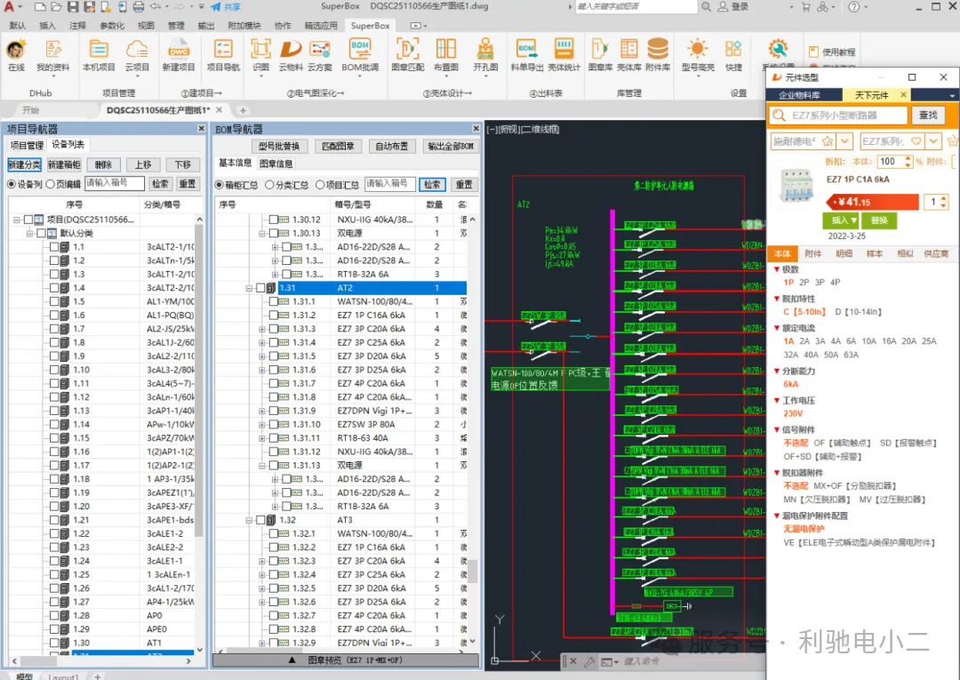Click the 开孔图 icon in ribbon
This screenshot has height=680, width=960.
(485, 52)
